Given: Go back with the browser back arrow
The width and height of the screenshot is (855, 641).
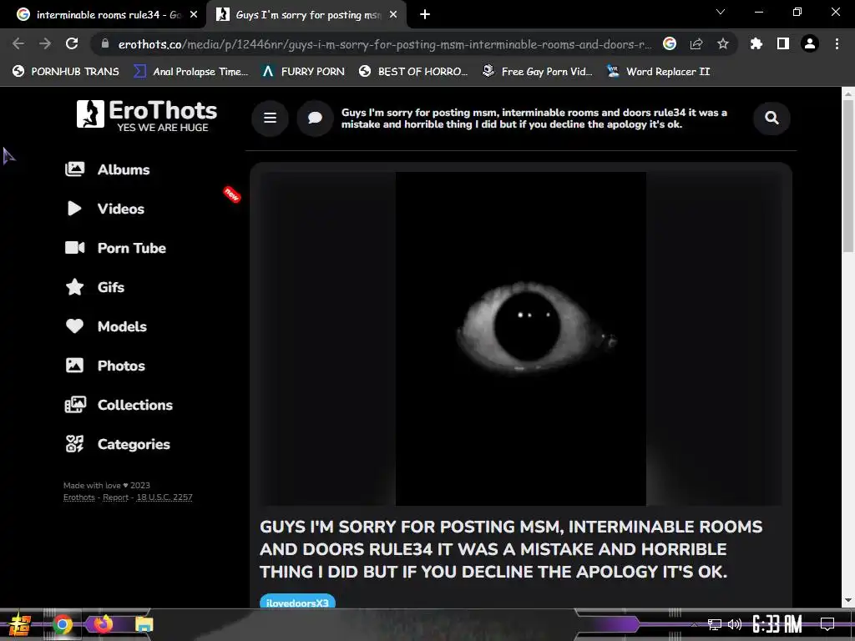Looking at the screenshot, I should point(18,43).
